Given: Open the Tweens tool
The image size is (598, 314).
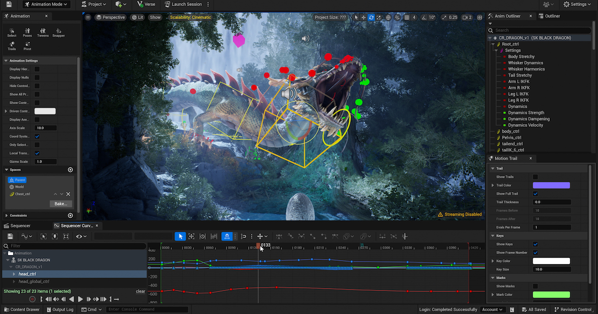Looking at the screenshot, I should click(43, 33).
